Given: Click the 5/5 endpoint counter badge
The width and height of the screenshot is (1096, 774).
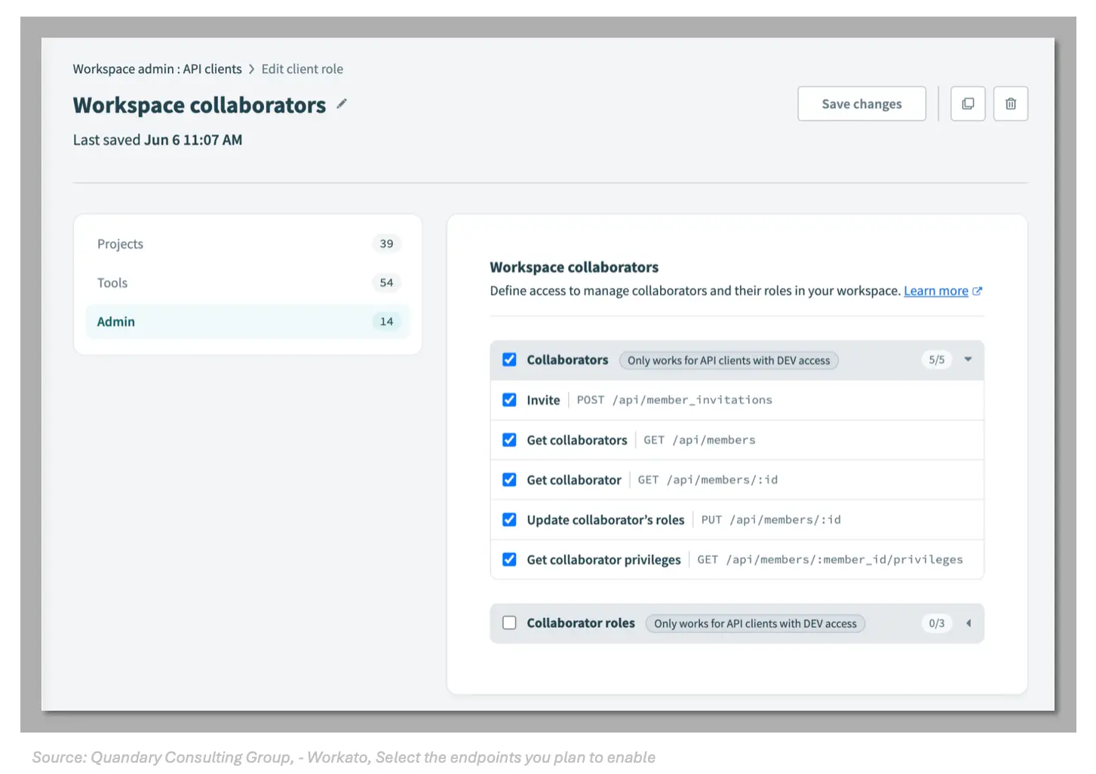Looking at the screenshot, I should point(936,359).
